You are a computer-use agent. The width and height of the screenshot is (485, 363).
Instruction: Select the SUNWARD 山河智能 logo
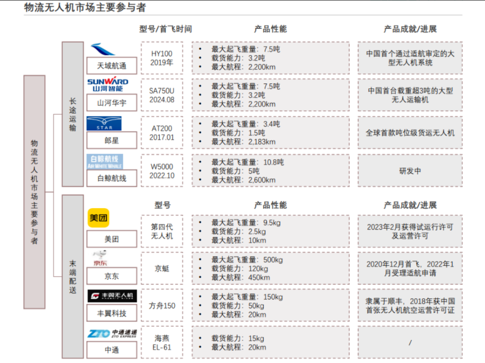point(108,84)
